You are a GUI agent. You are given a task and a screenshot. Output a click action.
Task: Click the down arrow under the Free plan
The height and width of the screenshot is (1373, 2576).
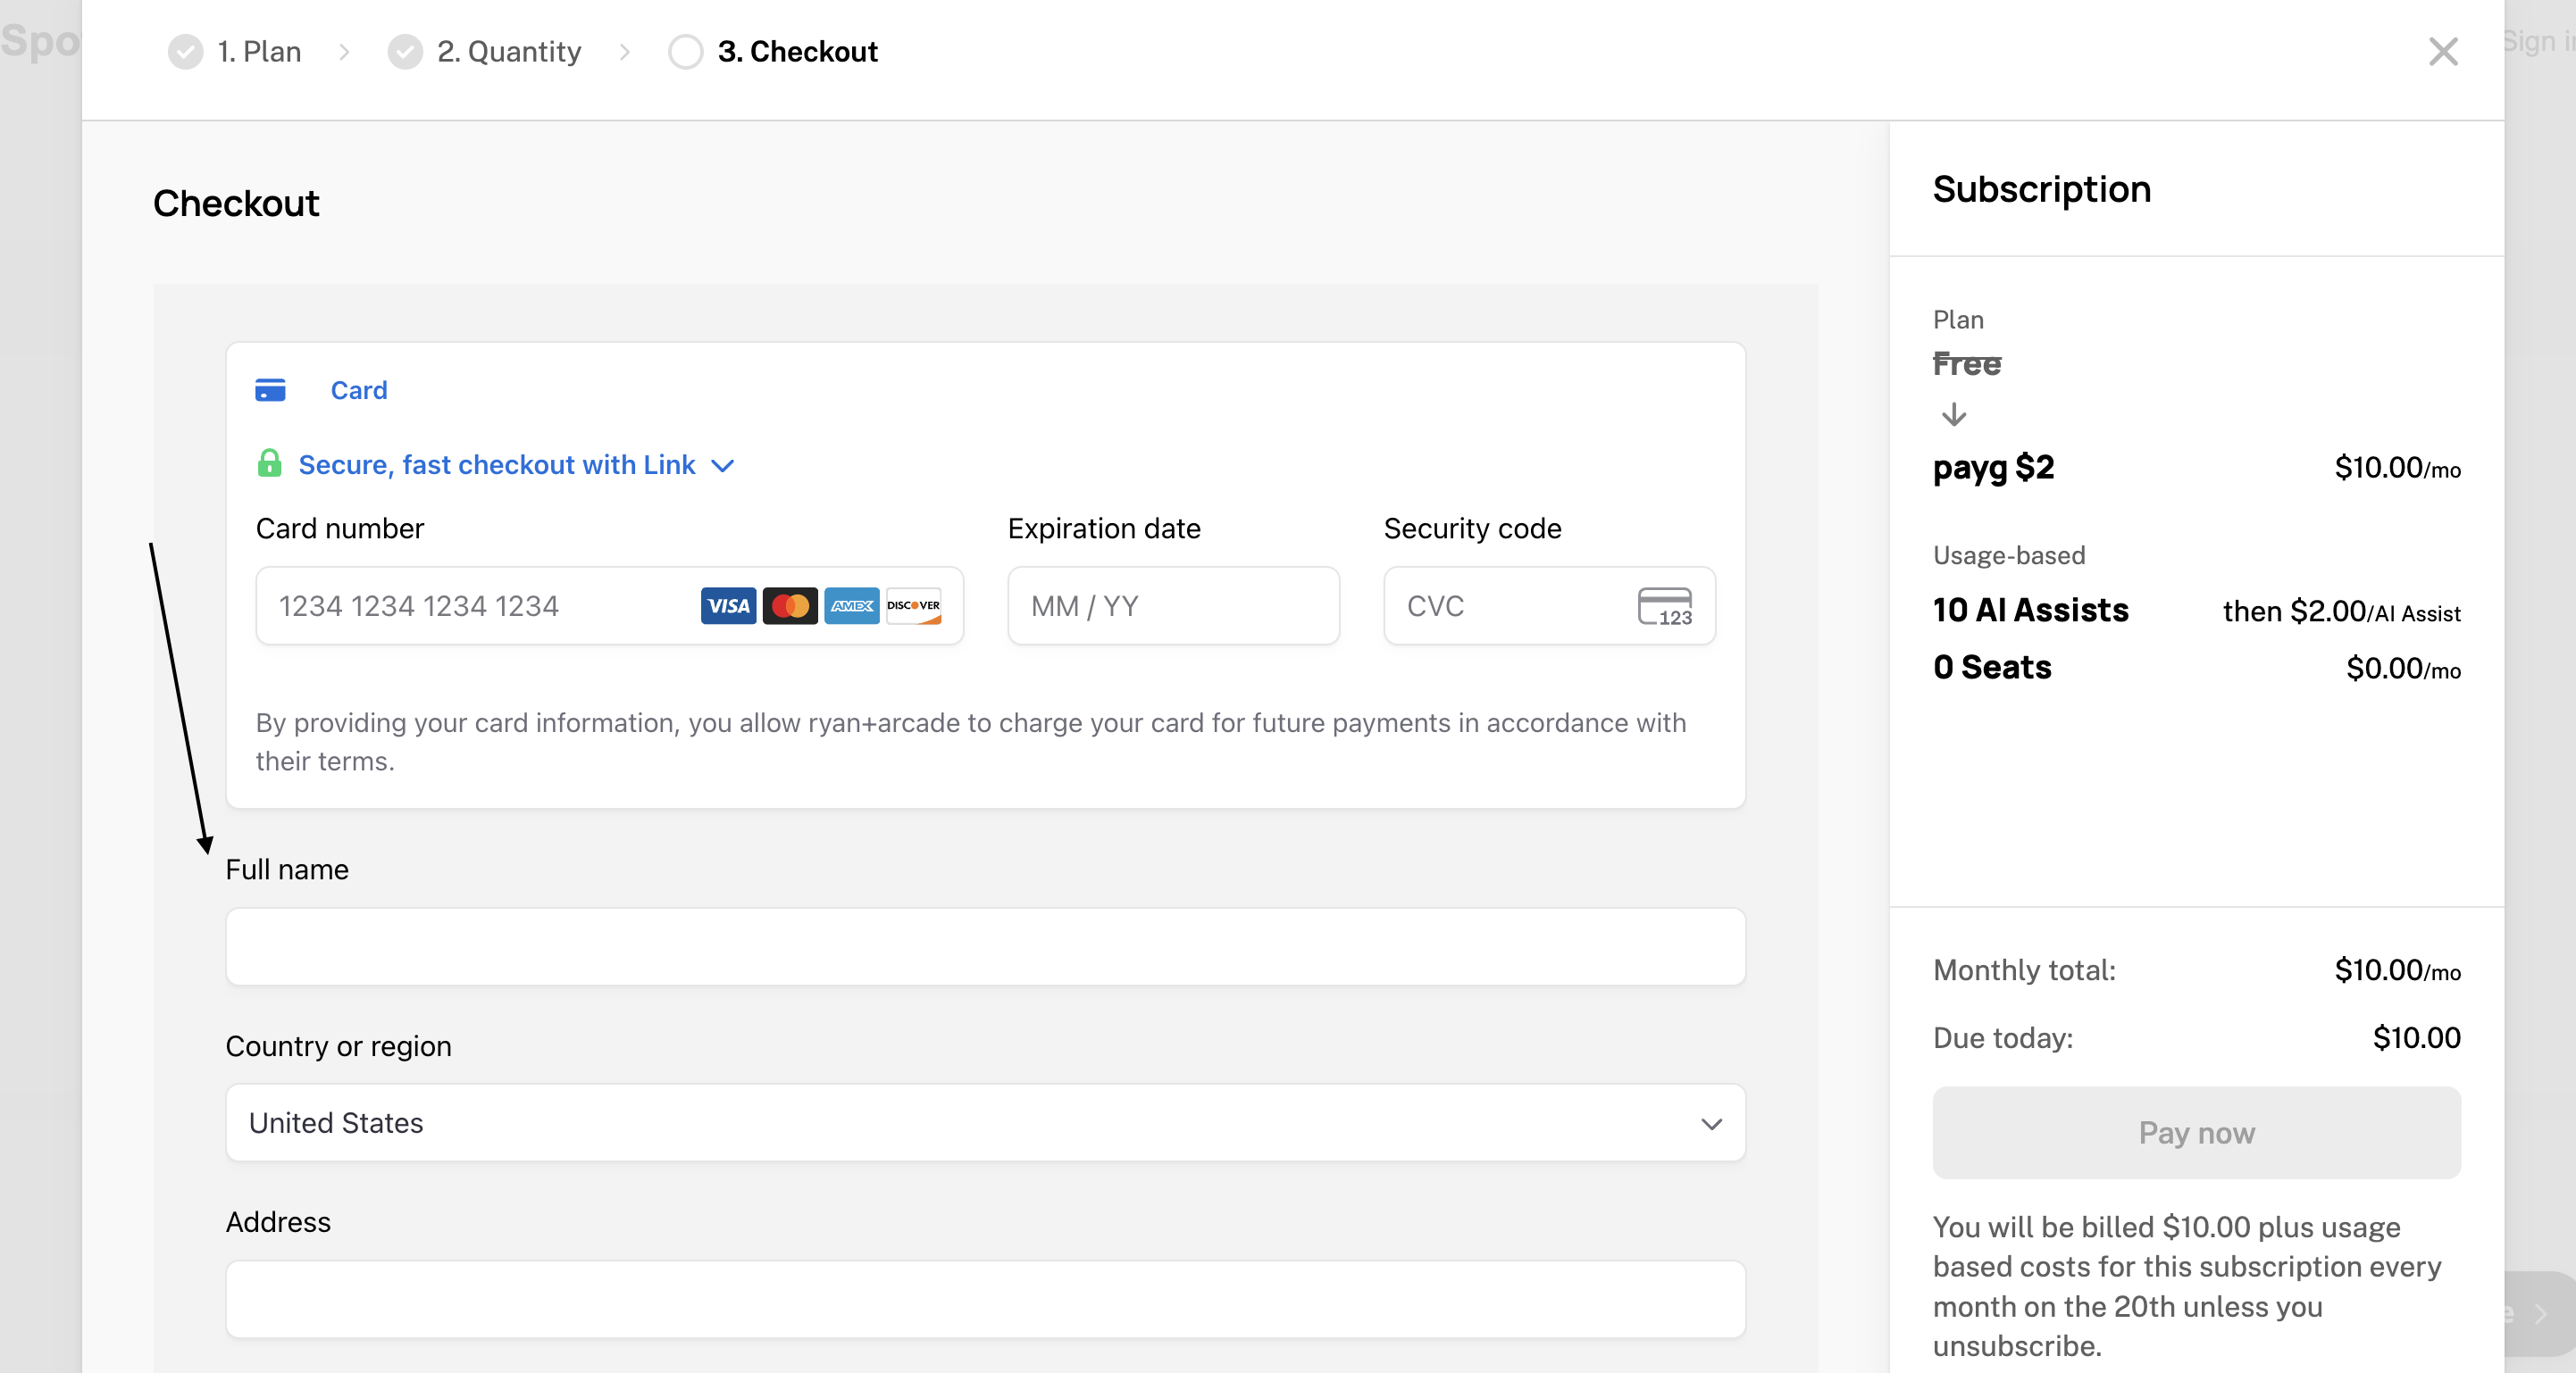point(1954,416)
